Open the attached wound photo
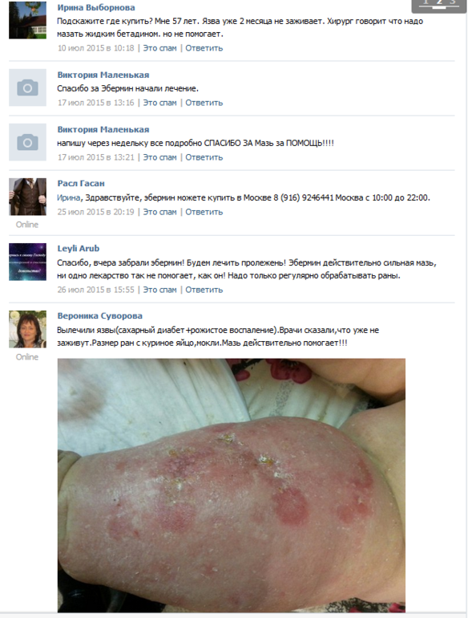Image resolution: width=472 pixels, height=618 pixels. coord(232,486)
